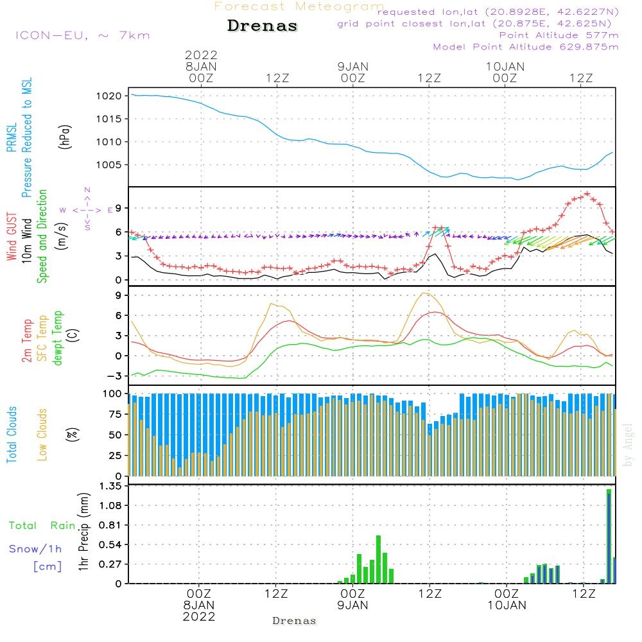Select the '1010' pressure axis value
This screenshot has height=642, width=642.
click(x=109, y=142)
